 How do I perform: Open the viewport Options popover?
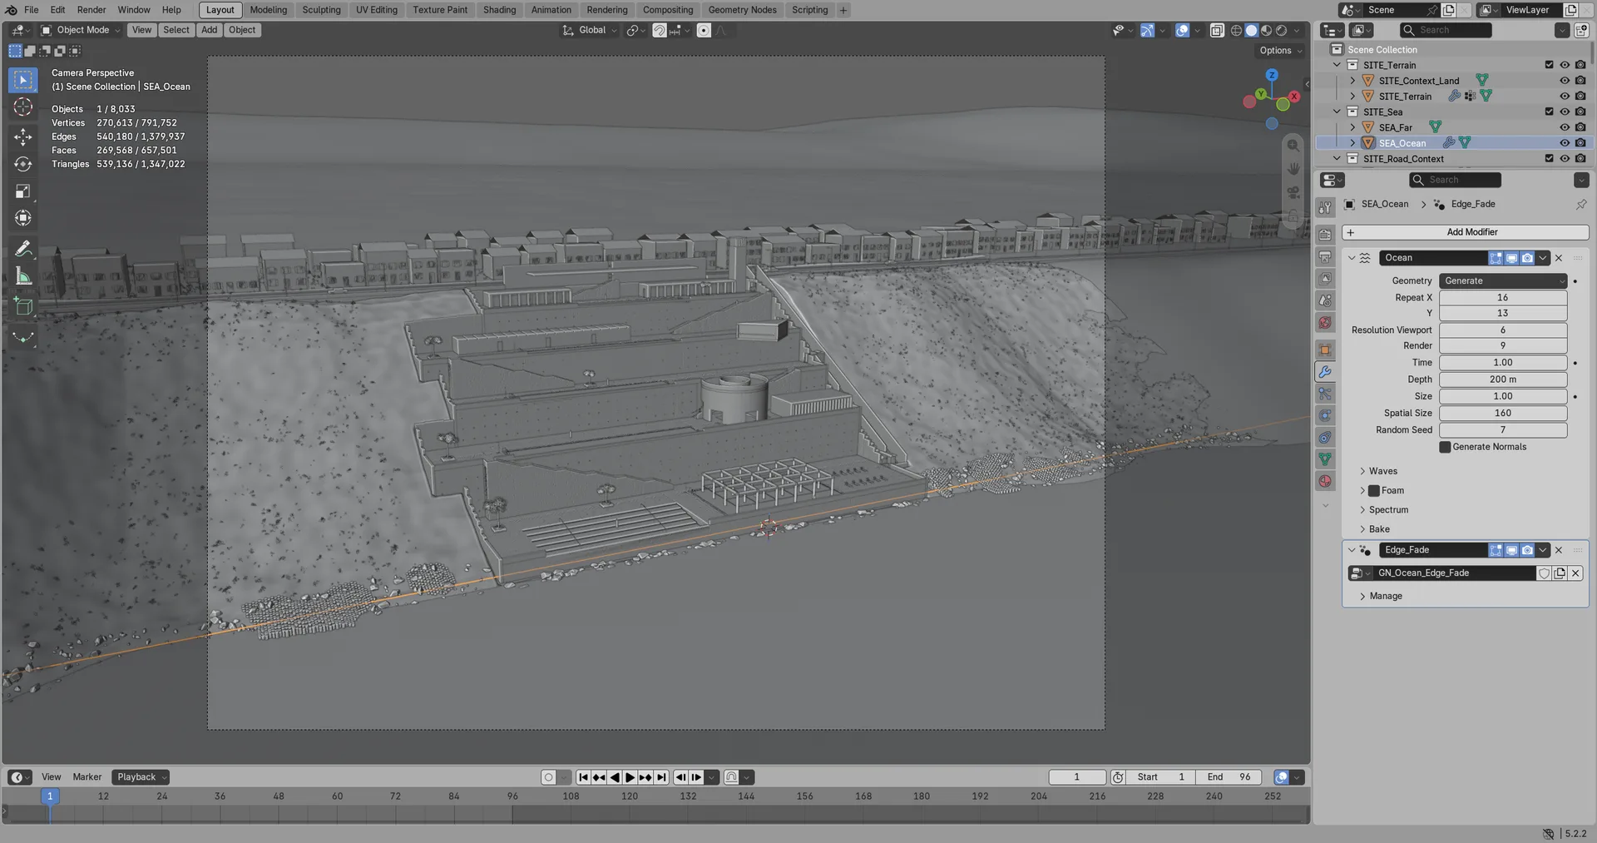(x=1281, y=51)
